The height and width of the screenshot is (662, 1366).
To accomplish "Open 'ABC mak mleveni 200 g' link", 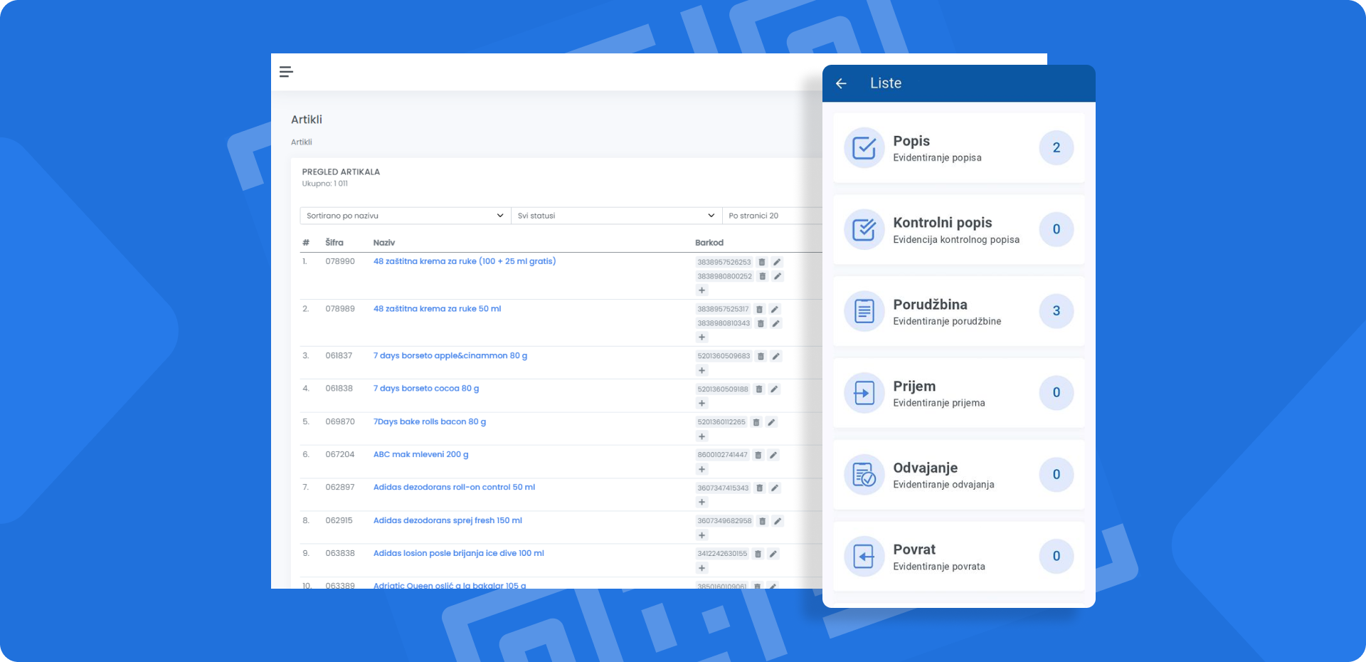I will [420, 455].
